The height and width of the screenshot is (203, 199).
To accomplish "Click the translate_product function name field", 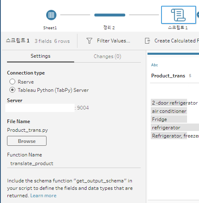I will 74,163.
